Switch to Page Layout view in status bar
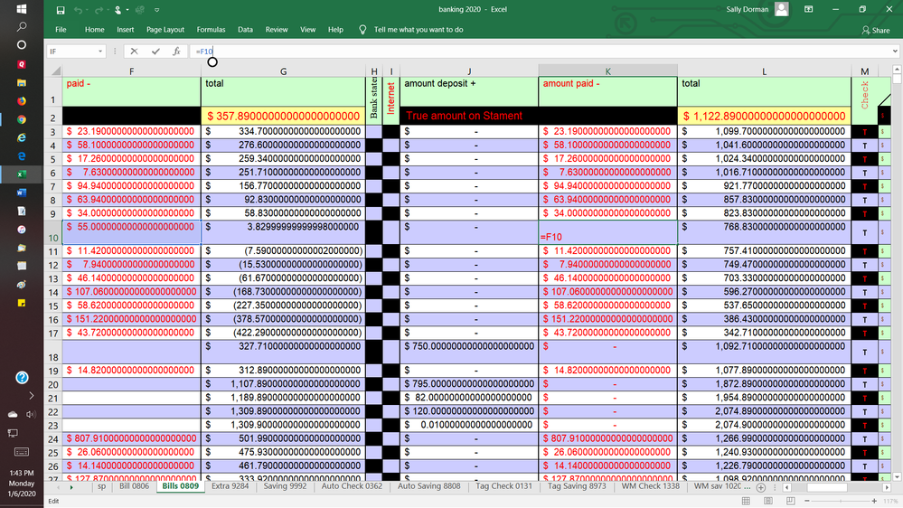The height and width of the screenshot is (508, 903). [x=768, y=501]
